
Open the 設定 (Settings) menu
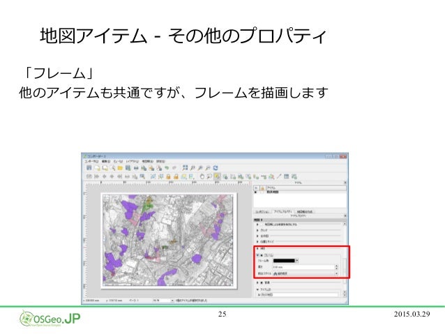(x=160, y=161)
